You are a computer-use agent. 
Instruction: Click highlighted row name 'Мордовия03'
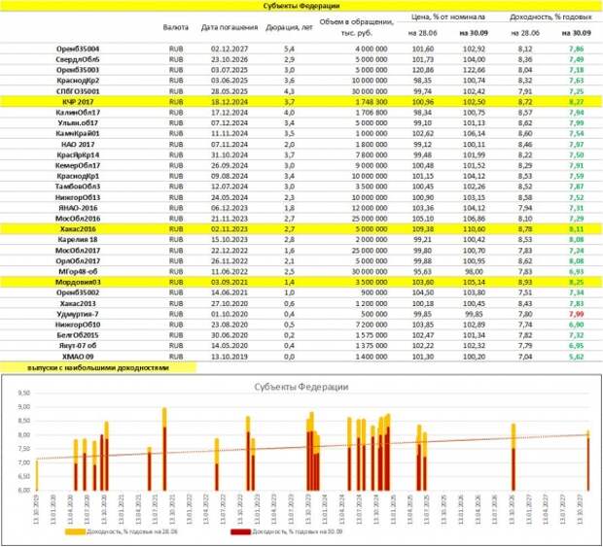pyautogui.click(x=78, y=282)
